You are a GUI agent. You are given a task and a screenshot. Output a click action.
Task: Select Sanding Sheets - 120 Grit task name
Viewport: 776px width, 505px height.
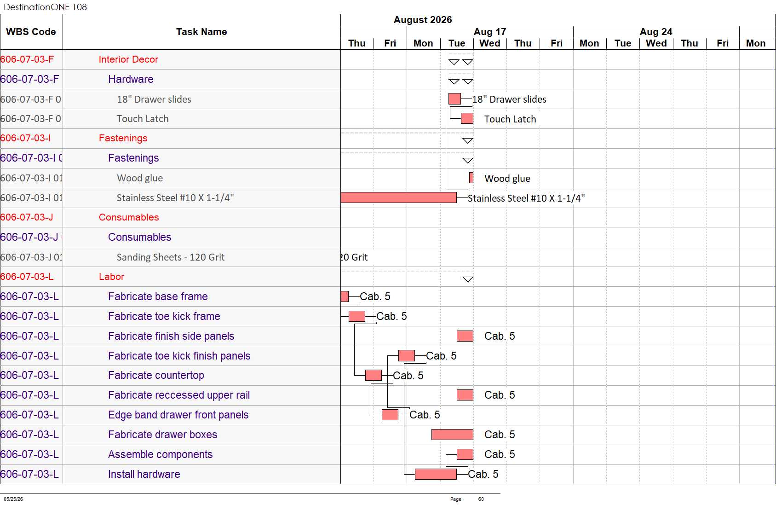[171, 257]
